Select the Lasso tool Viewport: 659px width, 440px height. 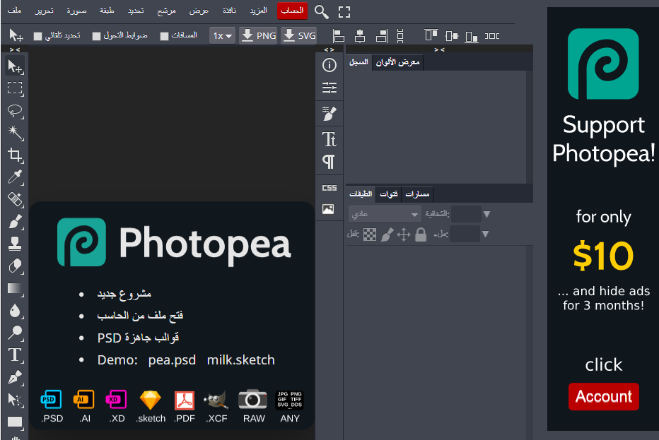click(15, 111)
